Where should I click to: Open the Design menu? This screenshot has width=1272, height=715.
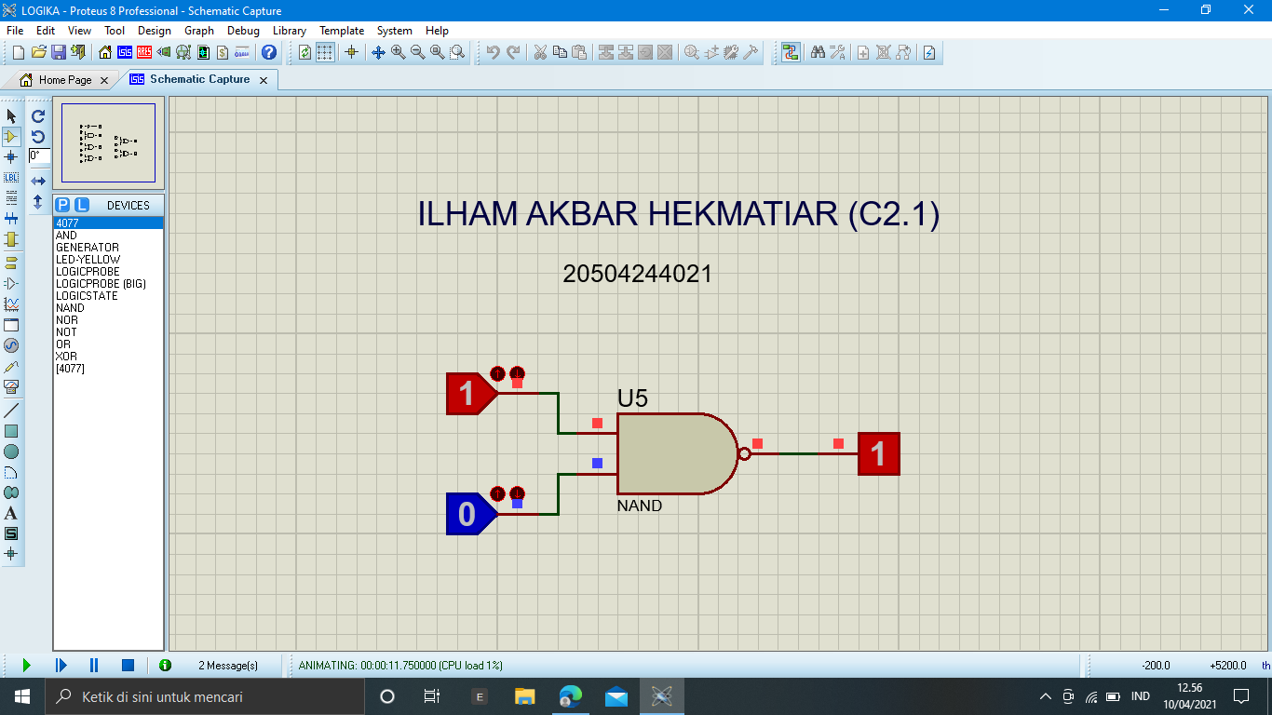[155, 30]
